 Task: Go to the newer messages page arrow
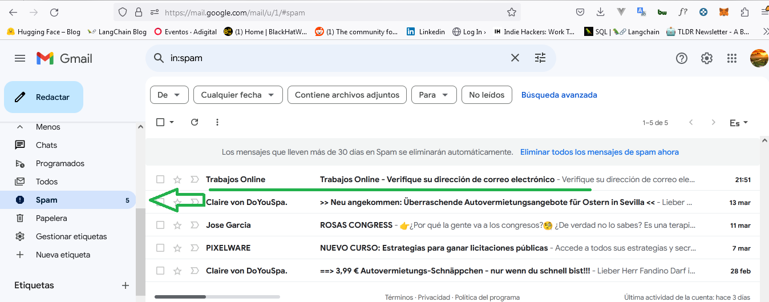691,122
